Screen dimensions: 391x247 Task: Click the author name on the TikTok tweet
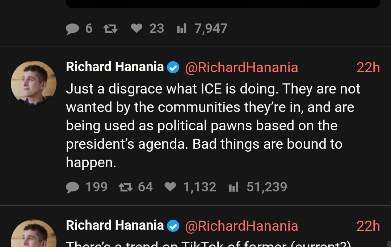[115, 226]
